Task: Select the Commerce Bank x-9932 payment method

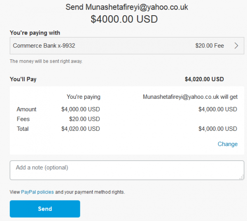Action: pos(44,46)
